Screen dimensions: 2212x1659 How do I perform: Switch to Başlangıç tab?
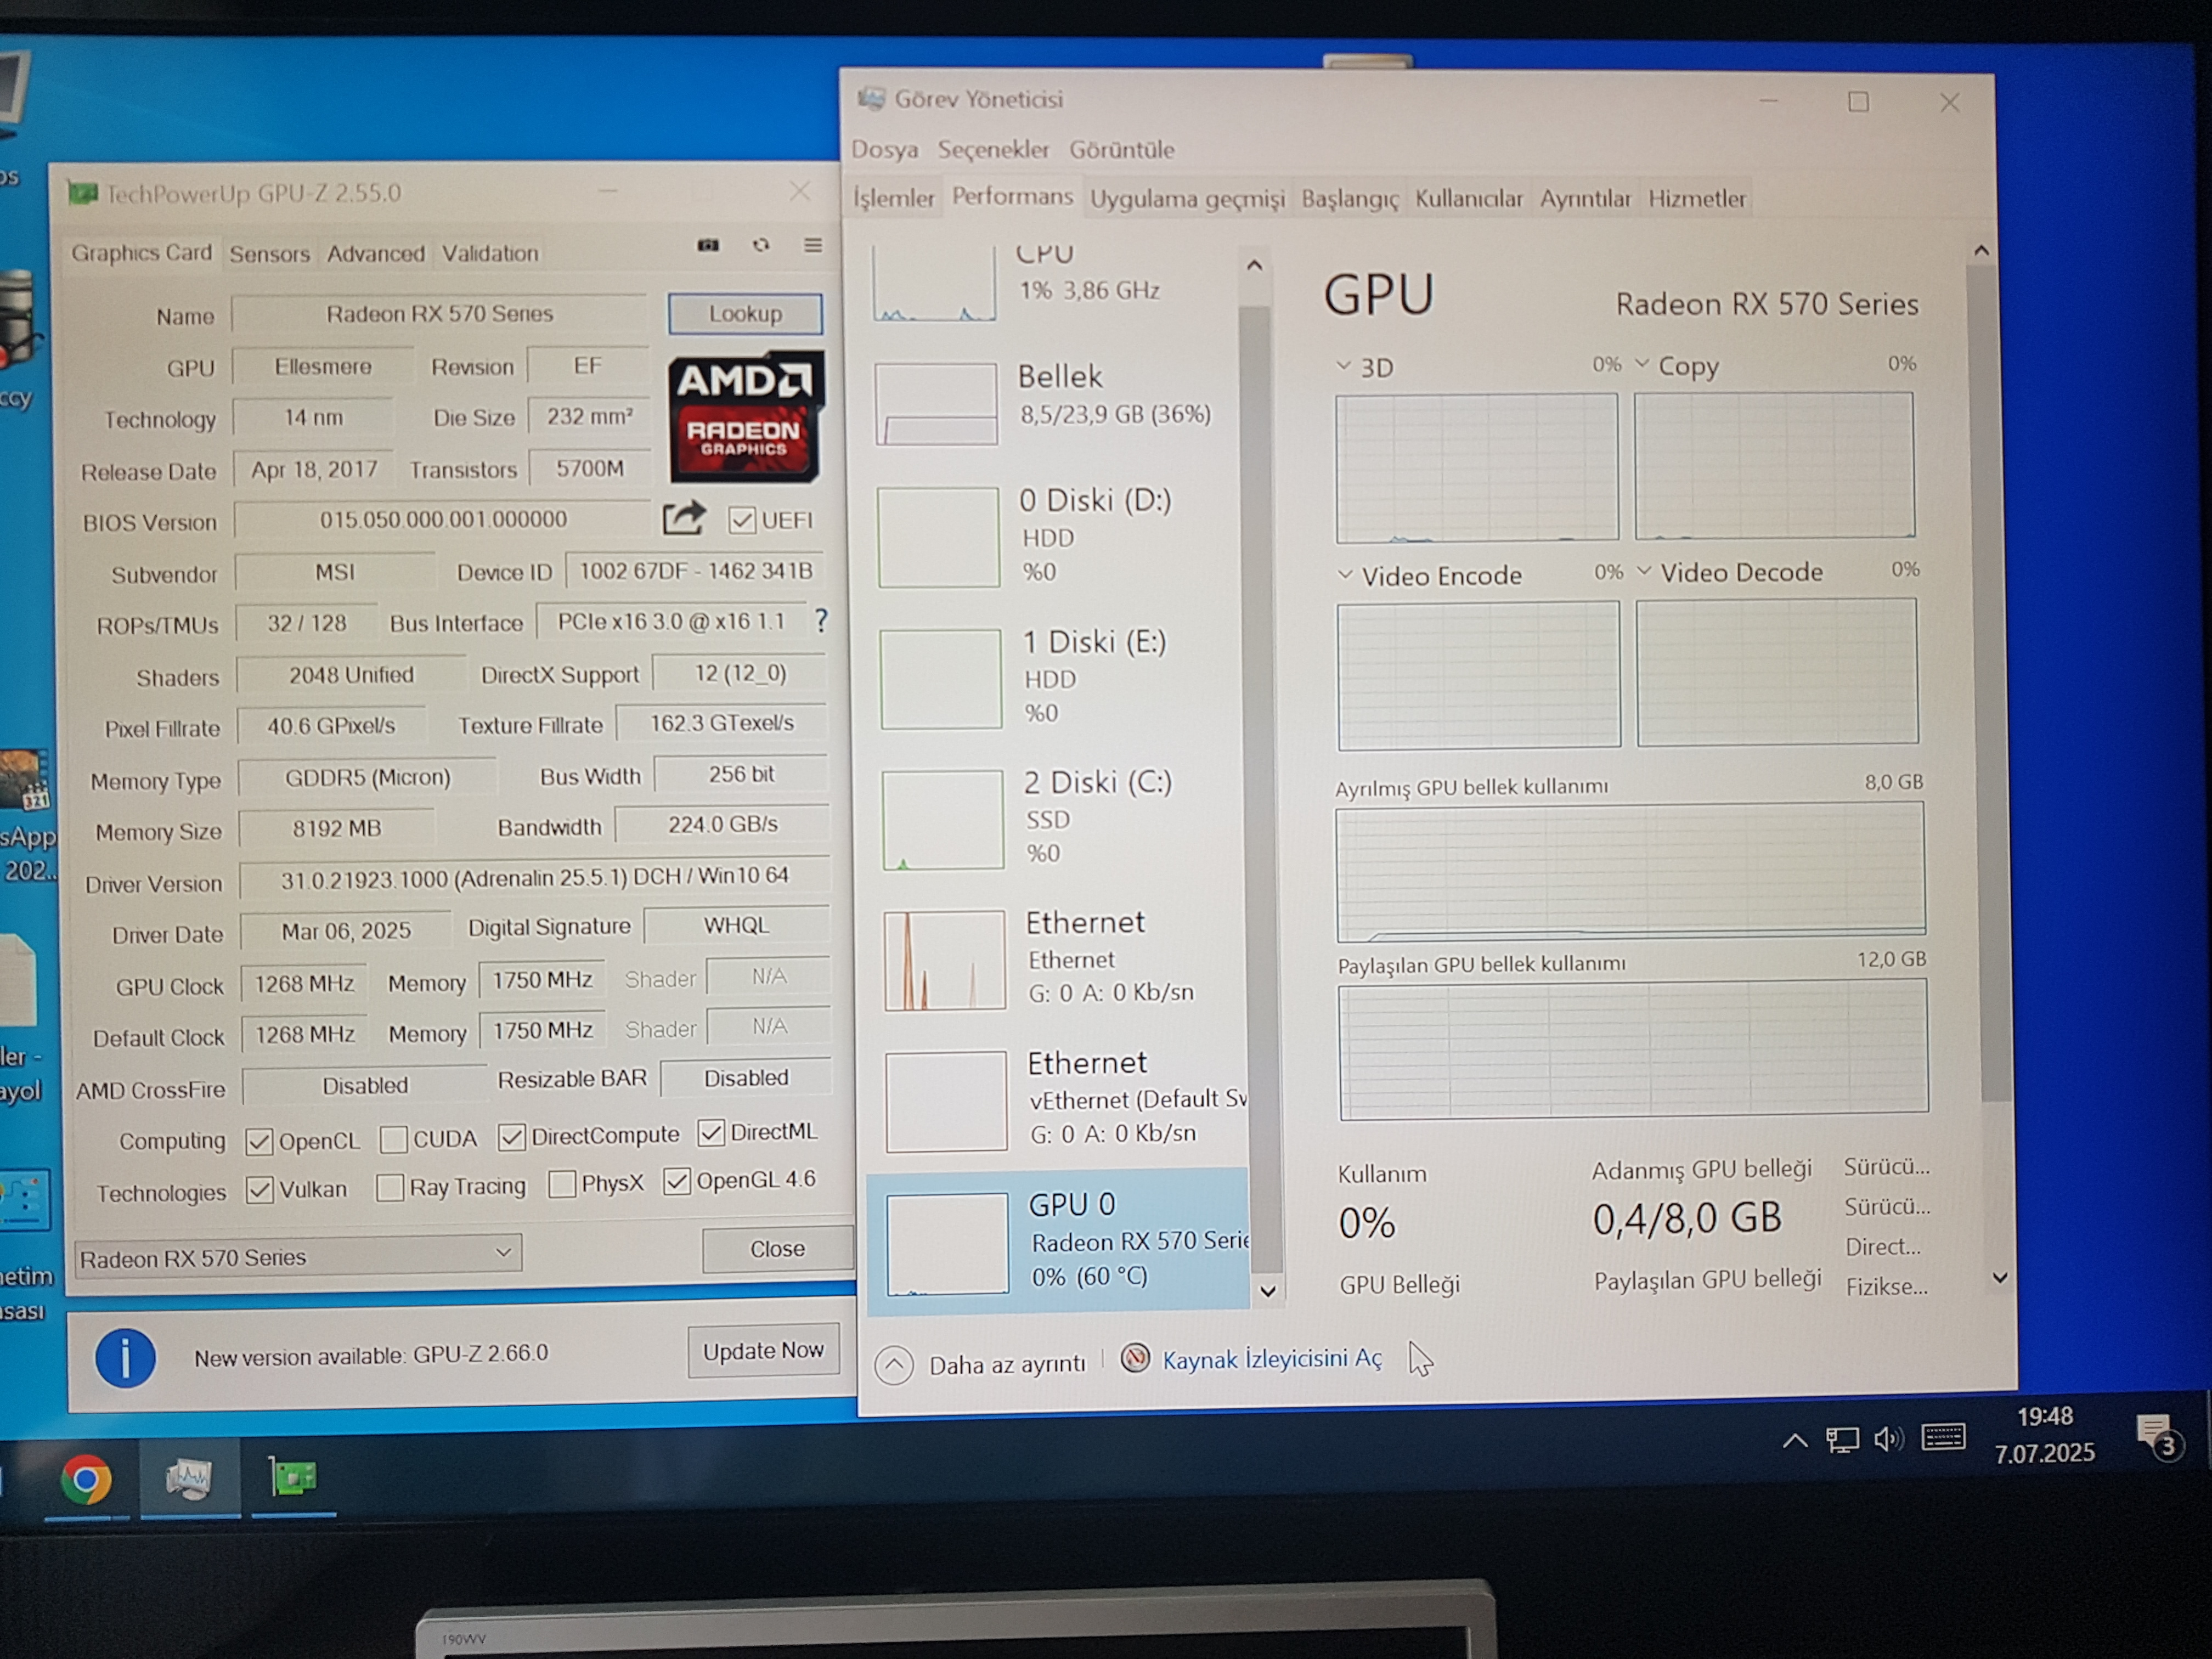coord(1350,198)
